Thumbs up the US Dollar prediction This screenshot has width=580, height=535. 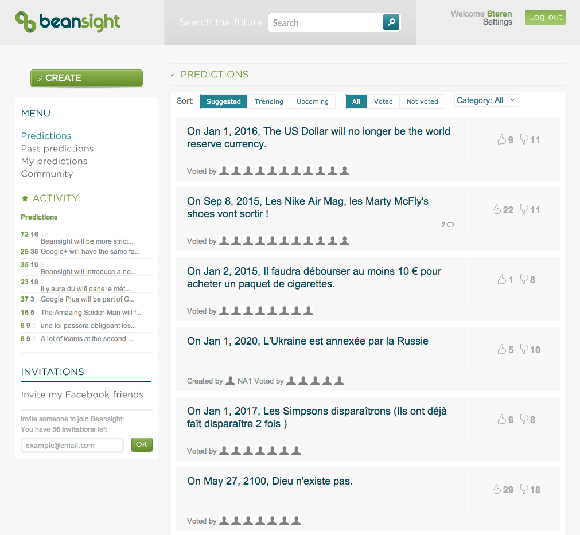coord(501,139)
